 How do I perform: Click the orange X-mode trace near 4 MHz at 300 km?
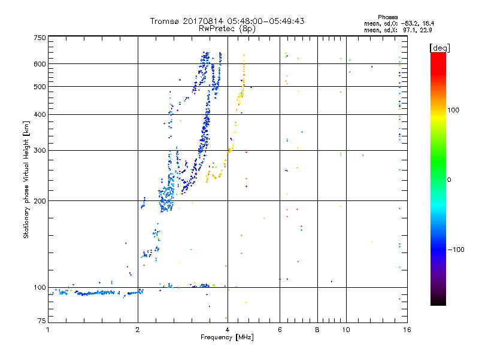(231, 150)
